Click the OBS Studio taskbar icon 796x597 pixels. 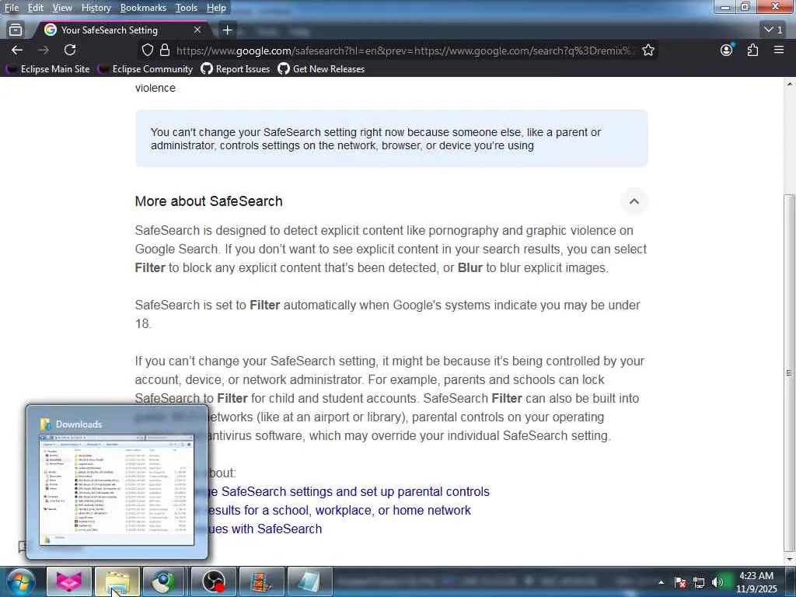coord(213,581)
